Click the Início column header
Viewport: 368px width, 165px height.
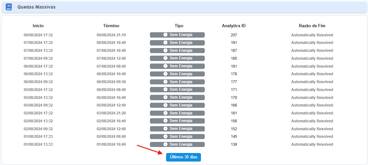(x=38, y=26)
